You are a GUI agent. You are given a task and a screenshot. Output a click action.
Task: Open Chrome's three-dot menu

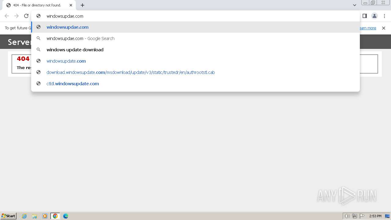tap(384, 16)
